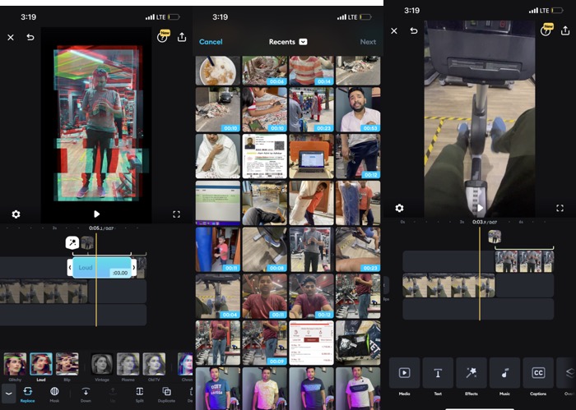Close the left editor project with X
The width and height of the screenshot is (576, 410).
(11, 38)
